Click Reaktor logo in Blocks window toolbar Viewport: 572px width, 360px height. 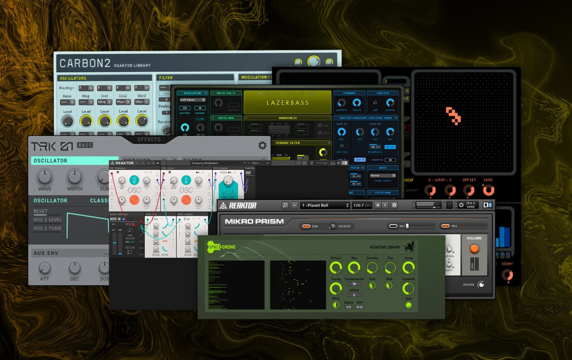[123, 163]
